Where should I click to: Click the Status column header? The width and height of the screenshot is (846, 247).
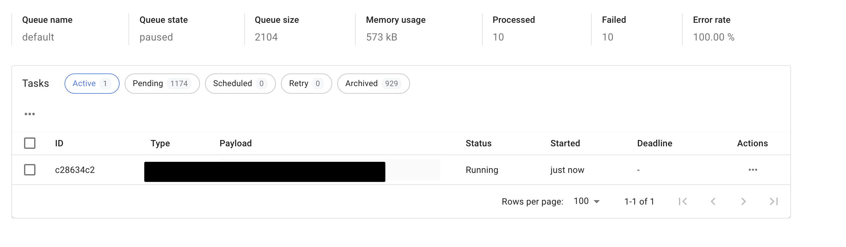478,143
